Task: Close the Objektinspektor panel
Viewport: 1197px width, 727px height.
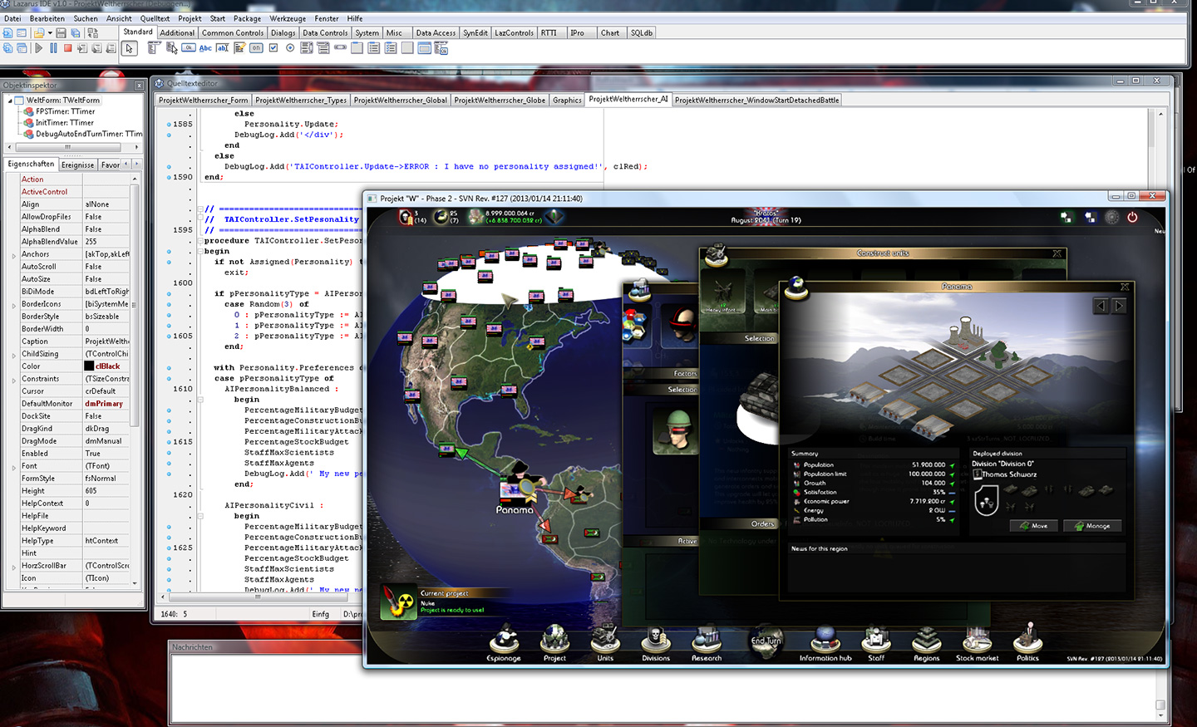Action: 139,85
